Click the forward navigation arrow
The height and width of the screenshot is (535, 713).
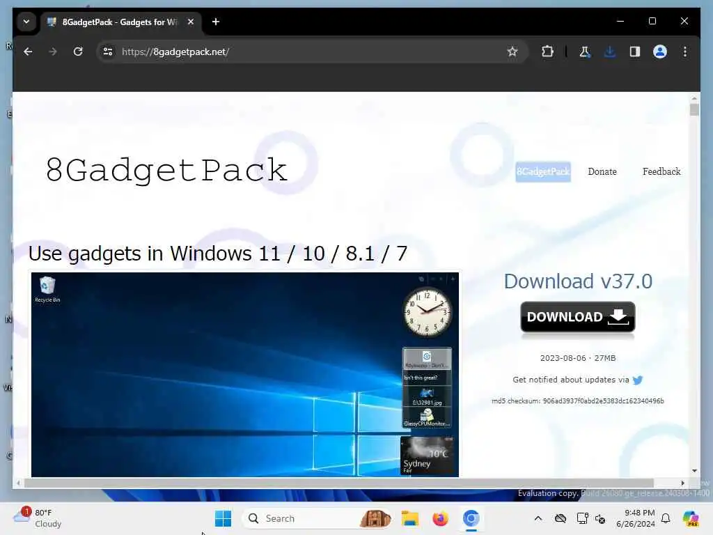pyautogui.click(x=53, y=52)
